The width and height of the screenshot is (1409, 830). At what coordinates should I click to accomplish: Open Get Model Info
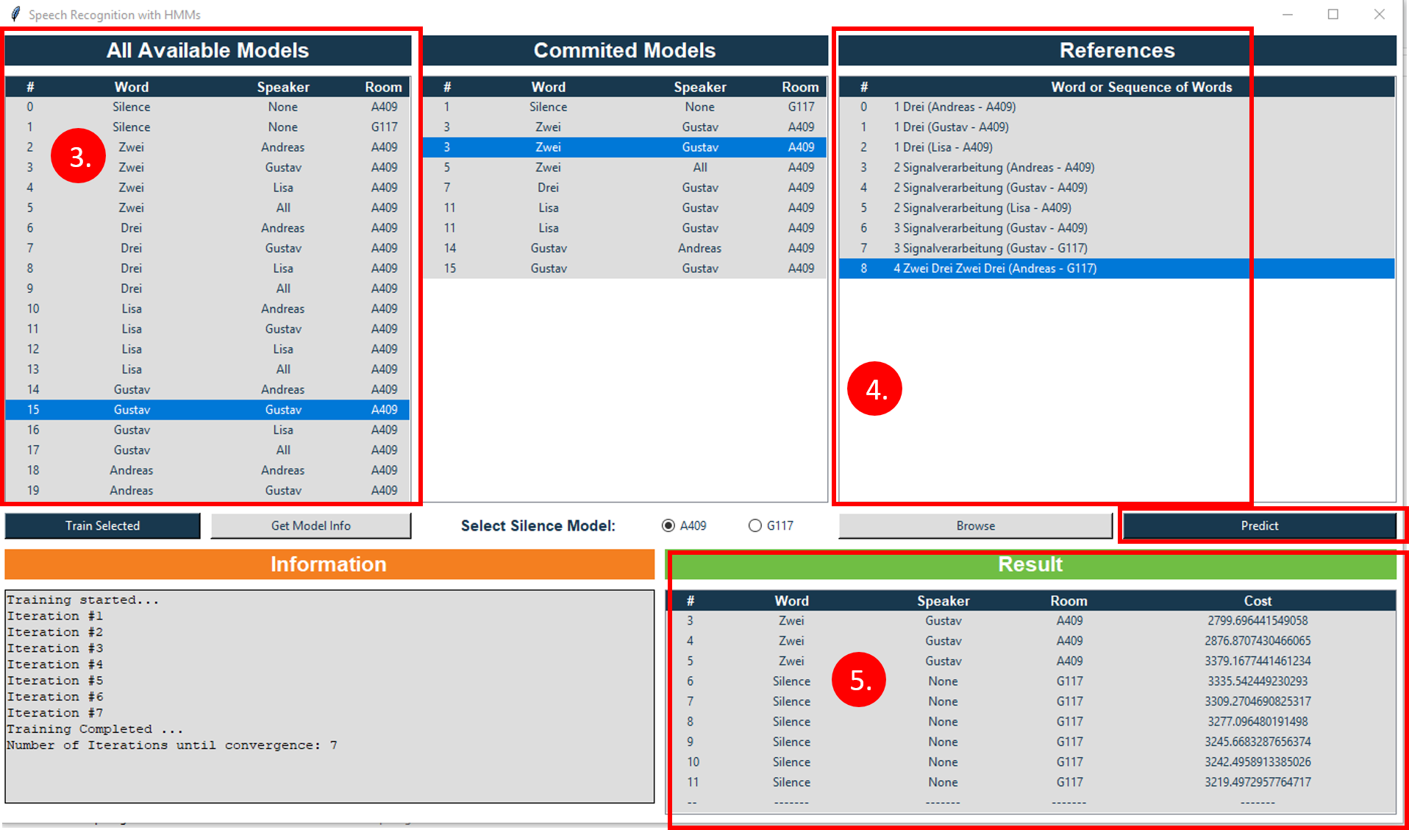point(310,525)
